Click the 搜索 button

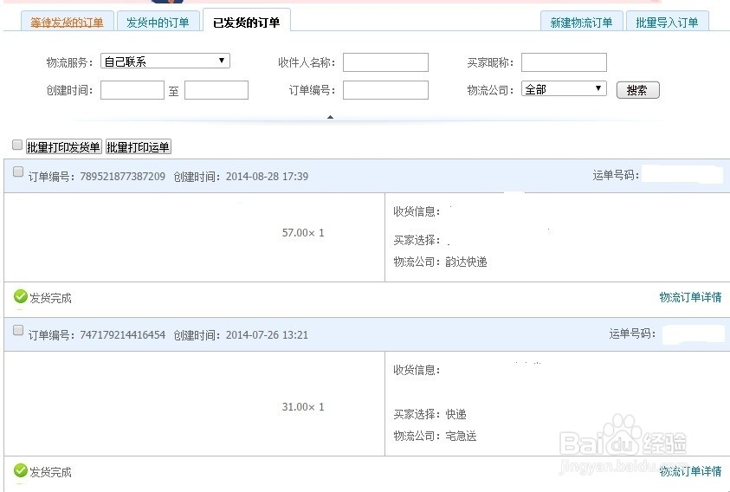click(638, 90)
